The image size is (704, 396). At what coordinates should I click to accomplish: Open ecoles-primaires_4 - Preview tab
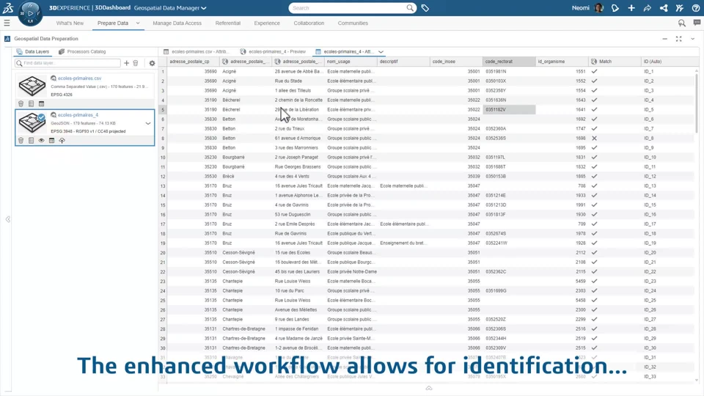click(273, 51)
